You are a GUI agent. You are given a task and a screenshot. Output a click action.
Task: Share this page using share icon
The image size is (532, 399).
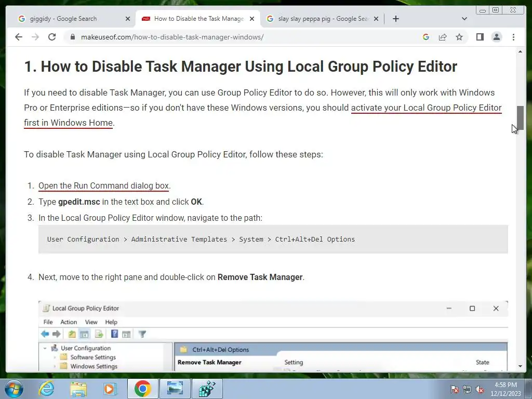(x=443, y=37)
